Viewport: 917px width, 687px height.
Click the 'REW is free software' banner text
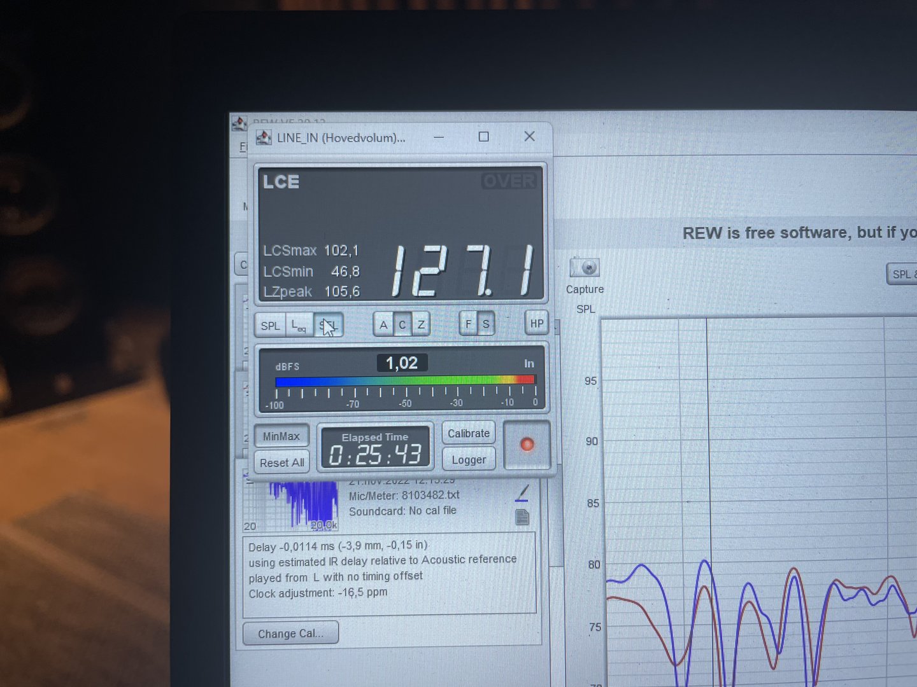pyautogui.click(x=800, y=233)
